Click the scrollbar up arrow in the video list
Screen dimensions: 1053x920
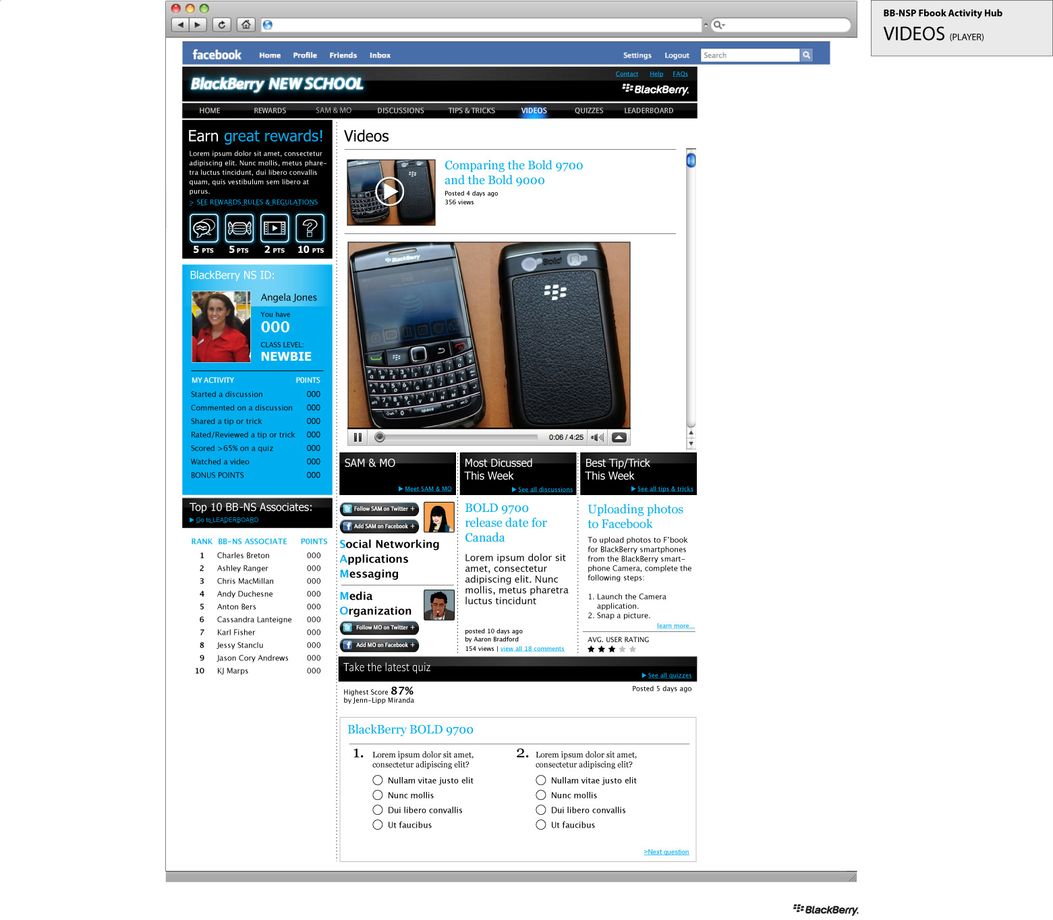[x=691, y=433]
